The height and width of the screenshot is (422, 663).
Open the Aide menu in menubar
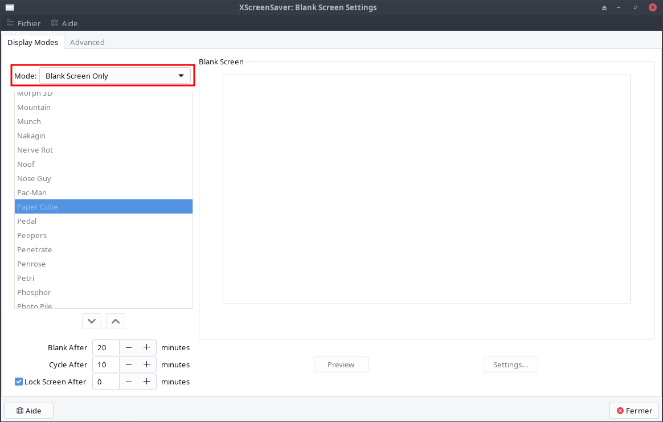64,23
